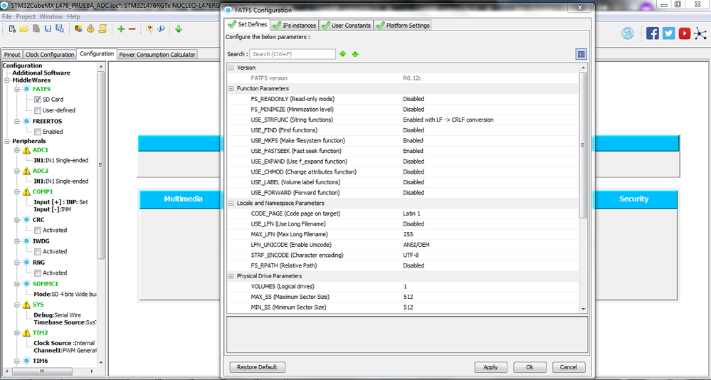
Task: Click the blue chip icon beside SDMMC1
Action: (26, 284)
